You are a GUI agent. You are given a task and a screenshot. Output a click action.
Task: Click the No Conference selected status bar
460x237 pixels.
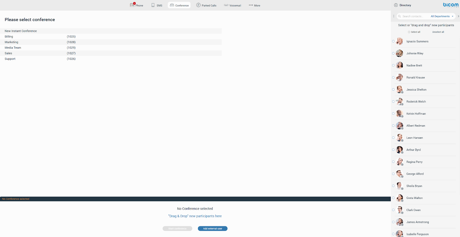point(195,199)
